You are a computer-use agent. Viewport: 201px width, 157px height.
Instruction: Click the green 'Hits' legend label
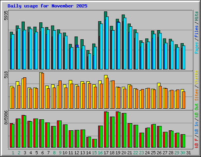tap(197, 16)
